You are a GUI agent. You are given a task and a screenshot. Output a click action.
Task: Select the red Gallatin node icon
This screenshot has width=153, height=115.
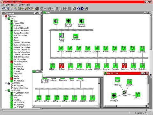pyautogui.click(x=62, y=66)
